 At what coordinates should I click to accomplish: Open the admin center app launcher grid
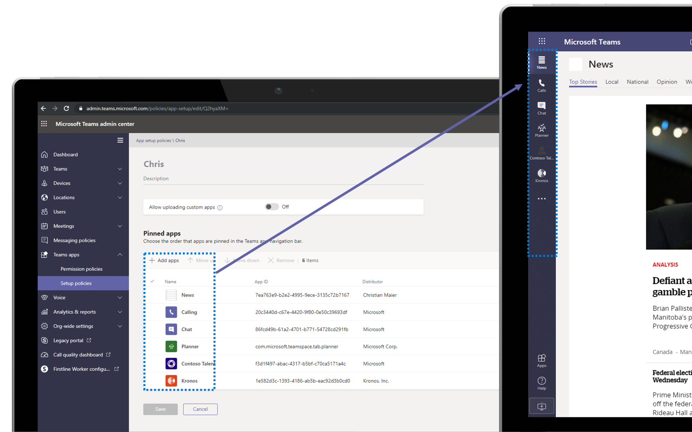click(44, 124)
